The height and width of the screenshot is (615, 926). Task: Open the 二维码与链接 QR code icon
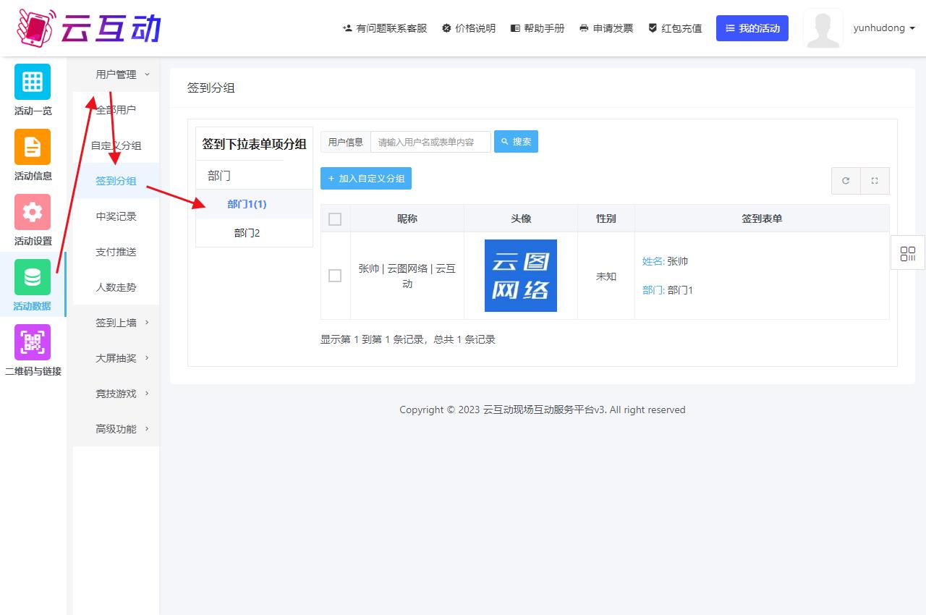pyautogui.click(x=33, y=342)
